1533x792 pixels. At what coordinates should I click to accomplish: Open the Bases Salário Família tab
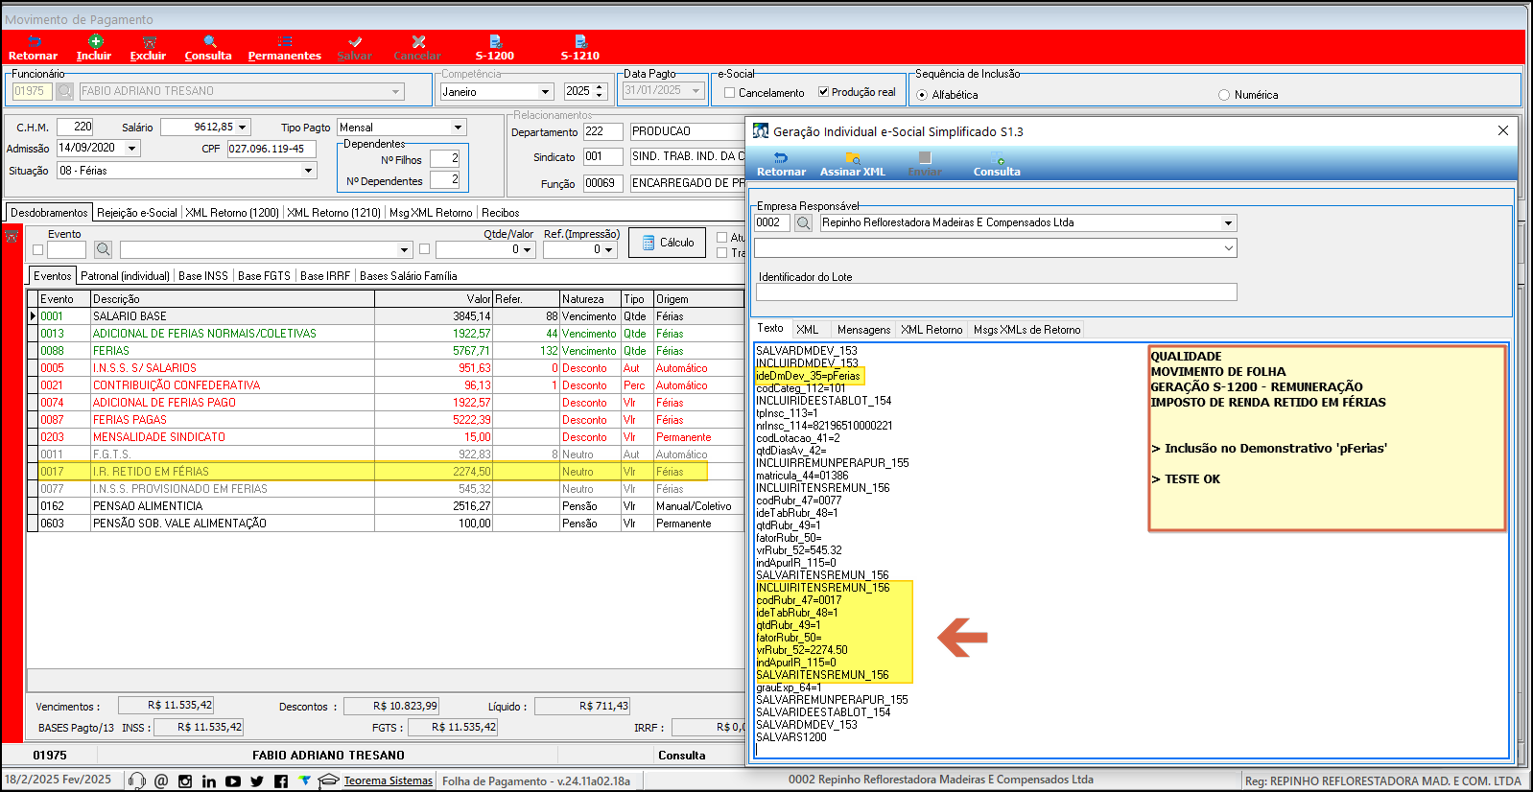(408, 276)
